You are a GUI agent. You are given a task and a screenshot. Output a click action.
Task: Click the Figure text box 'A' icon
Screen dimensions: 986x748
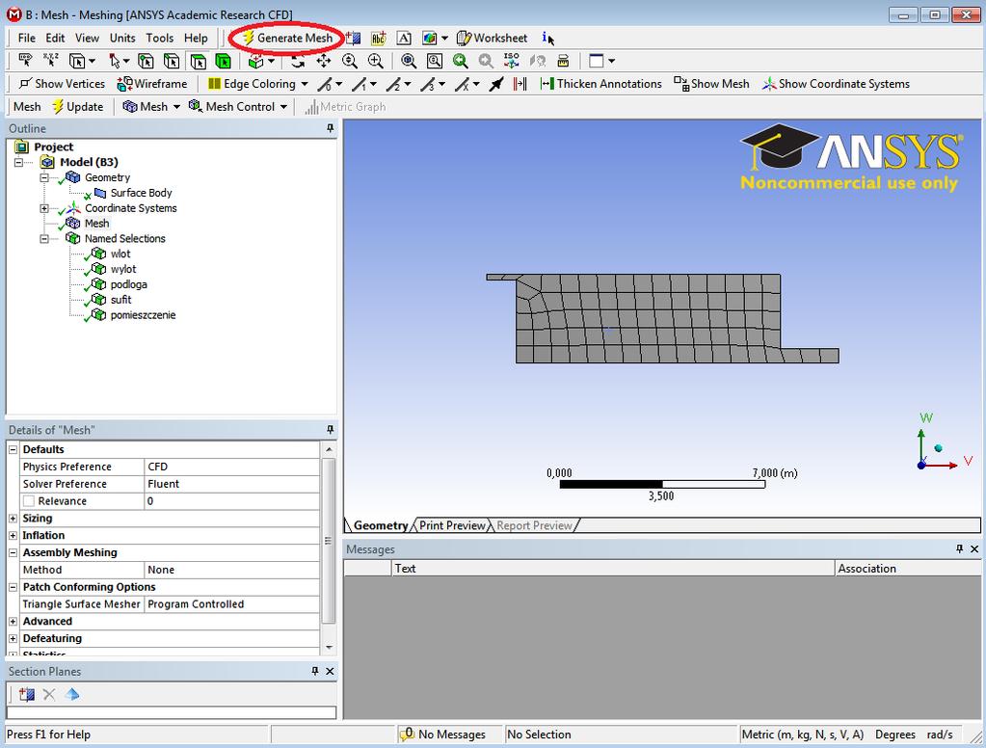[x=404, y=39]
